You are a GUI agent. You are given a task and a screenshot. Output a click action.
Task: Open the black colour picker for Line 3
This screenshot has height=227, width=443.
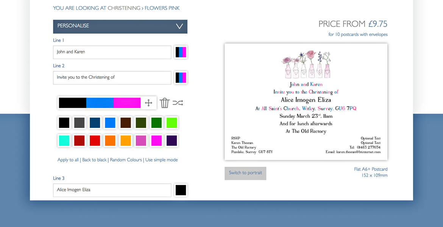[181, 190]
